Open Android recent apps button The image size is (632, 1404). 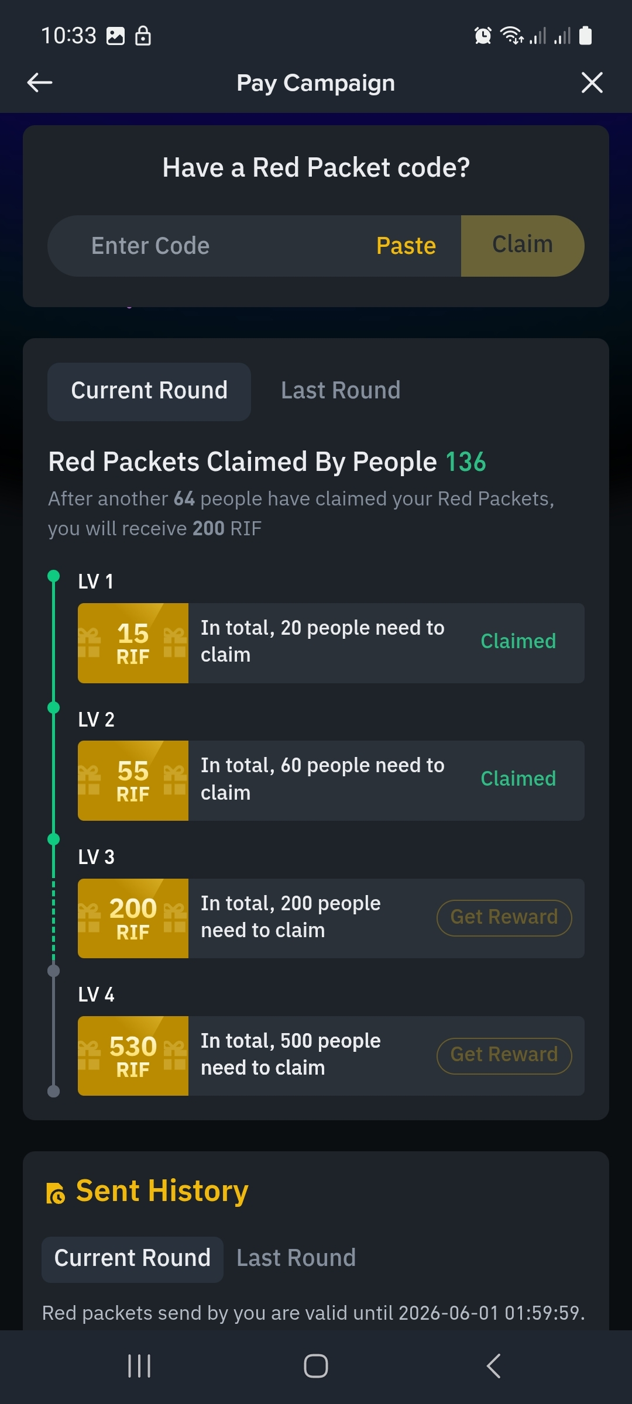(139, 1366)
